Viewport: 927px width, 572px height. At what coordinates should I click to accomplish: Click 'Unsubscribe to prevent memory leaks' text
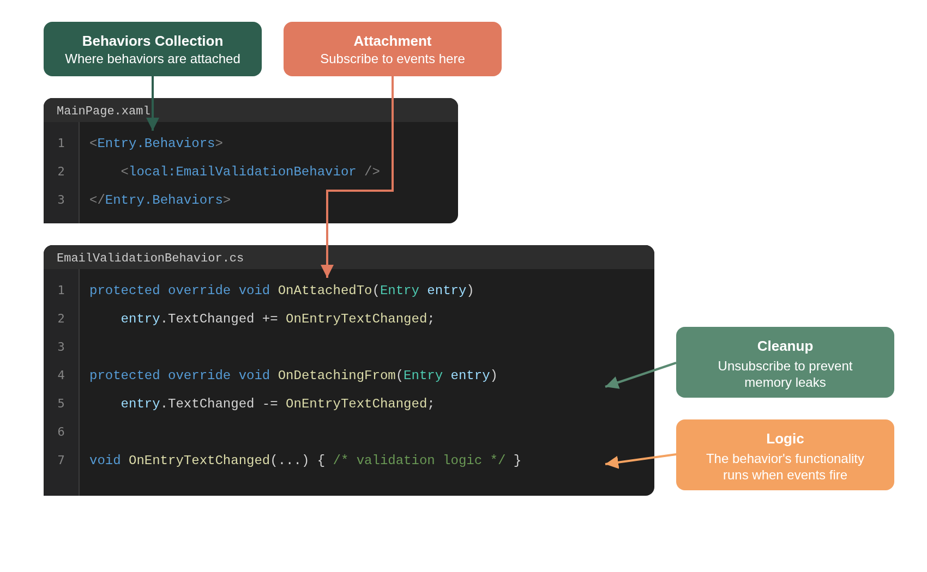point(785,374)
